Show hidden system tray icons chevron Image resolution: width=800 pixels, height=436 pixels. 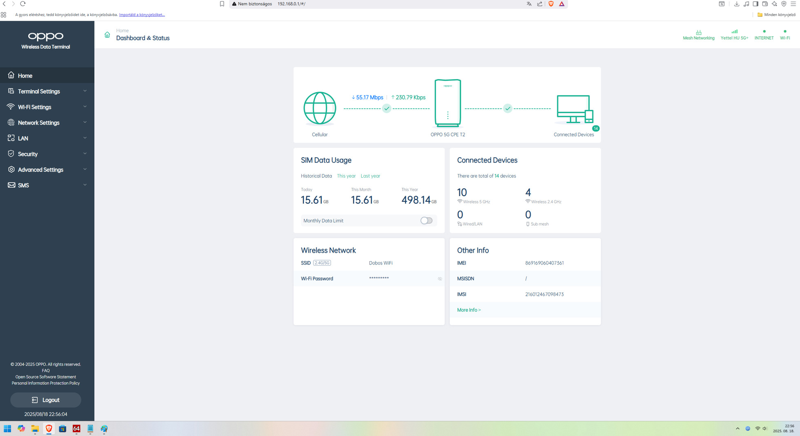pyautogui.click(x=738, y=428)
